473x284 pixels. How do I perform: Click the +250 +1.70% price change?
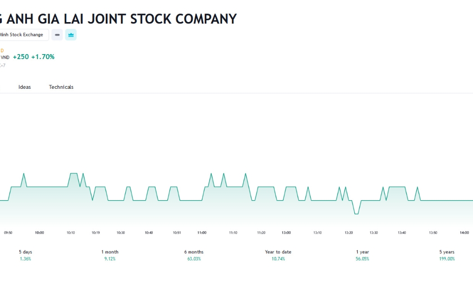[x=34, y=57]
